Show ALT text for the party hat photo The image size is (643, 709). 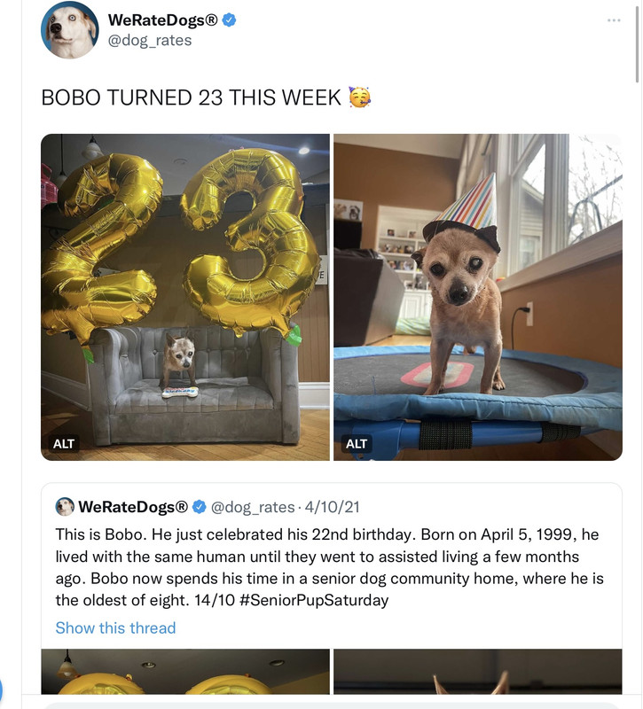pos(357,443)
